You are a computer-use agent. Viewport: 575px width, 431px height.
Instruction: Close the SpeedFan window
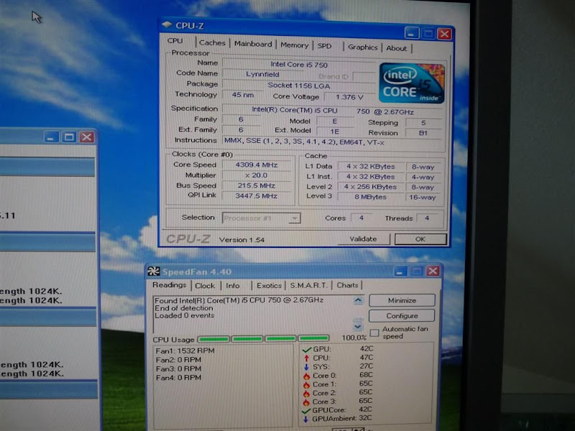coord(433,271)
